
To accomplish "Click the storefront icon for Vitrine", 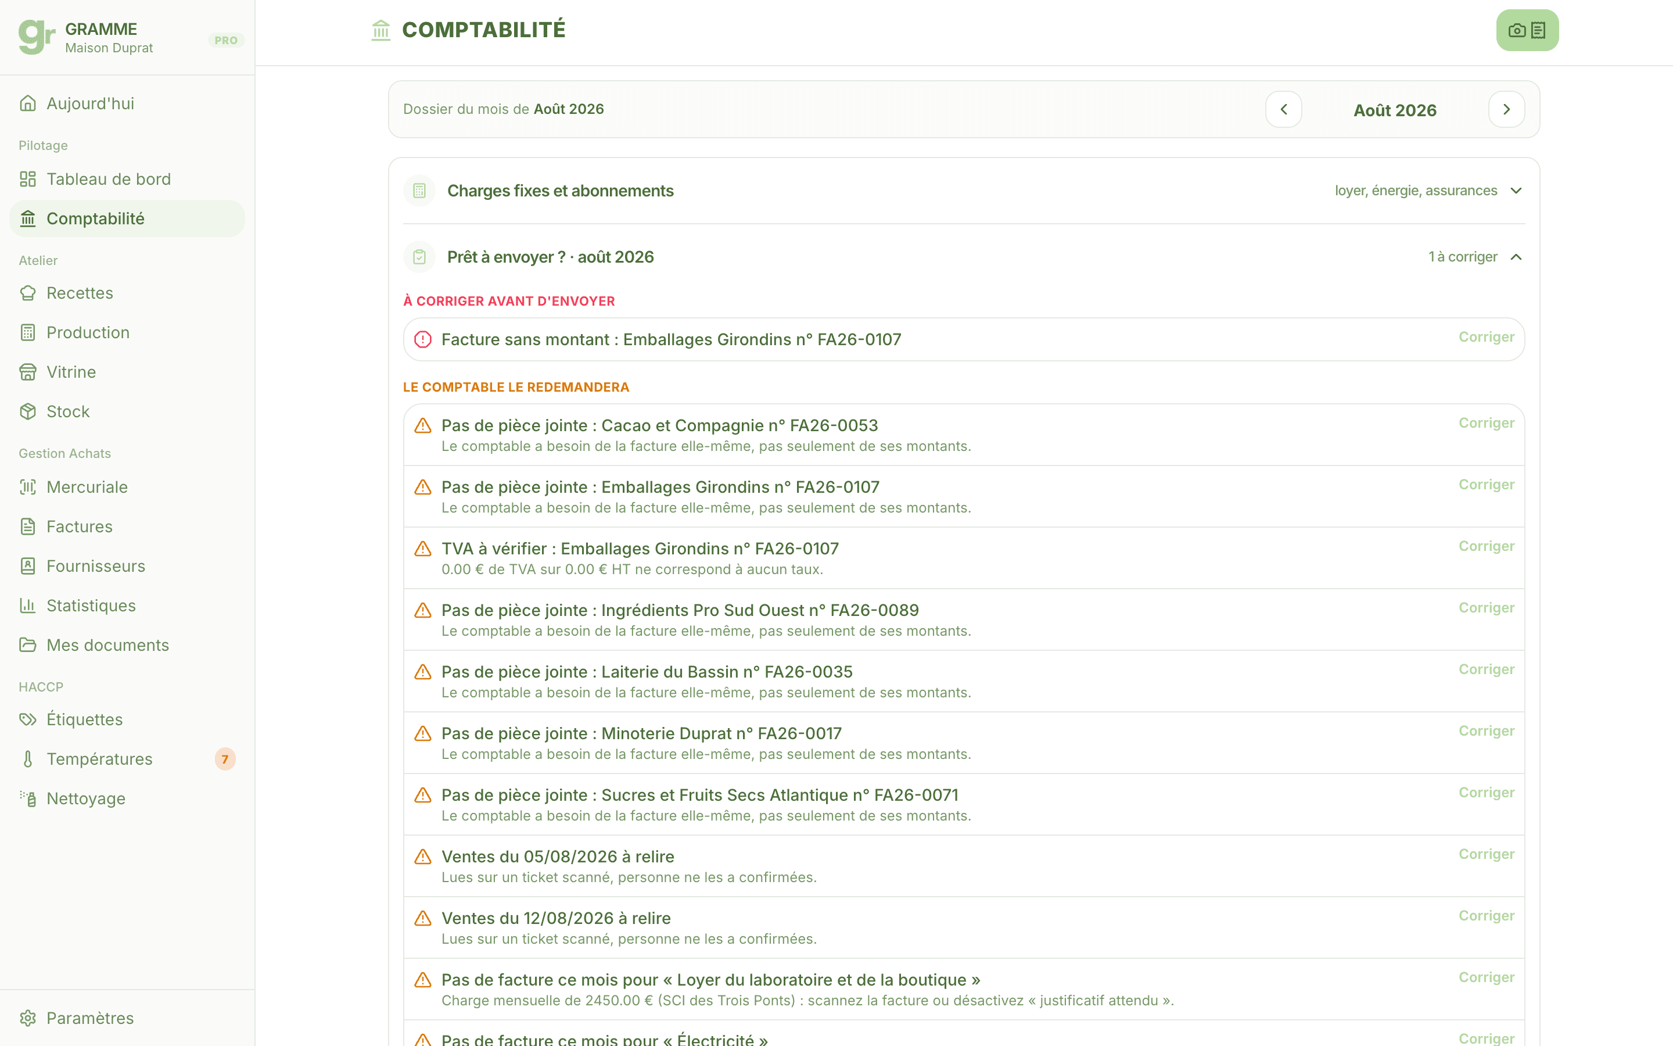I will pyautogui.click(x=28, y=372).
